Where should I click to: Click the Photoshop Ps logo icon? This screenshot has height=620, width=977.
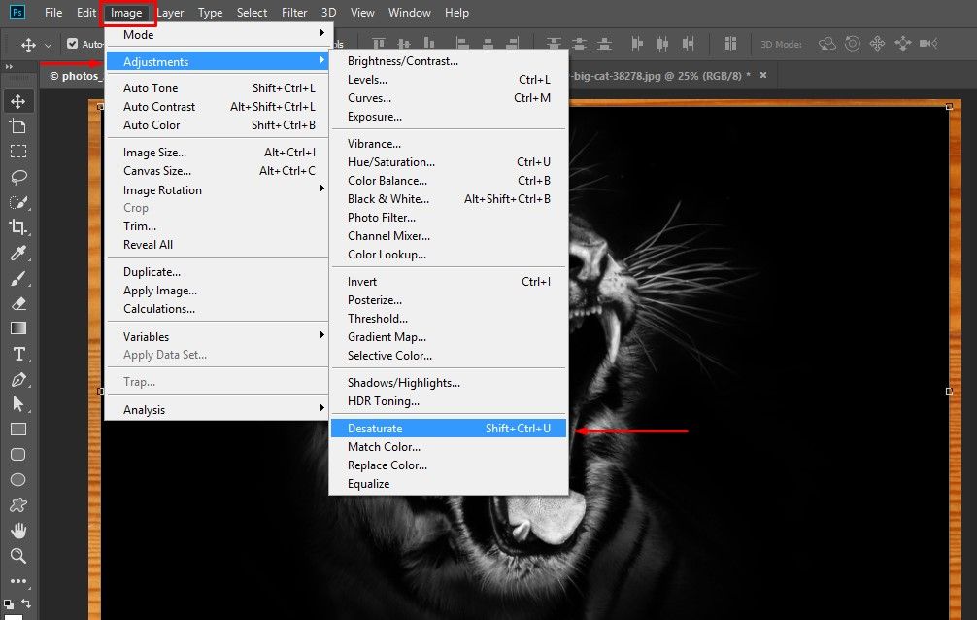click(x=17, y=12)
